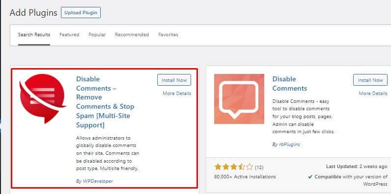391x194 pixels.
Task: Open the Multi-Site Support plugin title
Action: [x=105, y=102]
